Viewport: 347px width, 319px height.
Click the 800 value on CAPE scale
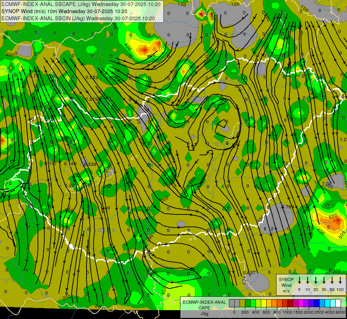[x=277, y=312]
